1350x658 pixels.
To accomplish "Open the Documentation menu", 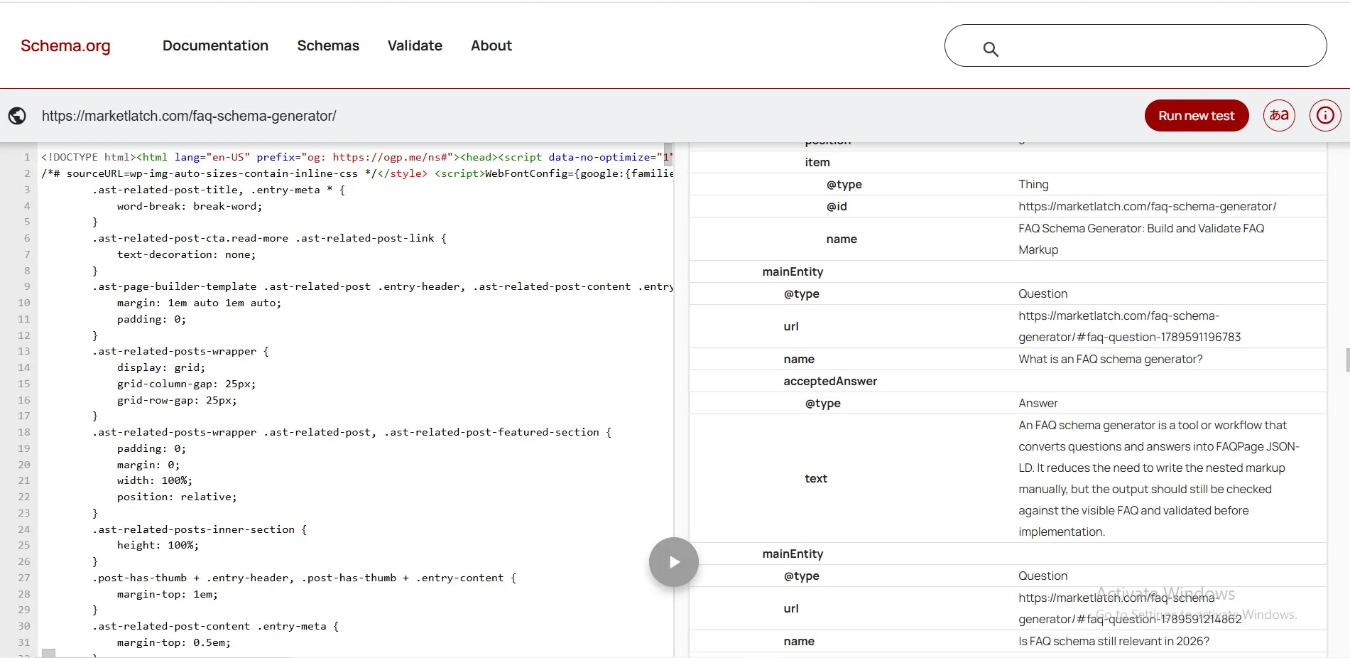I will pos(215,45).
